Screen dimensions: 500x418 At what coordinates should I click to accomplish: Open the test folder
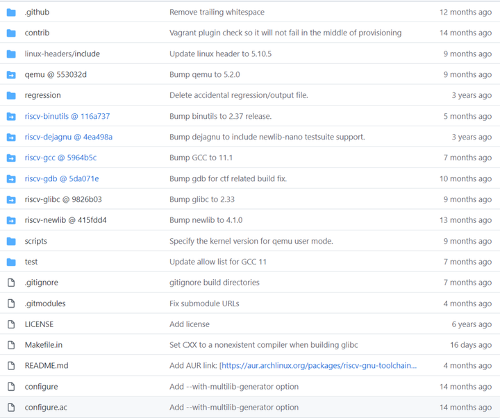point(31,262)
